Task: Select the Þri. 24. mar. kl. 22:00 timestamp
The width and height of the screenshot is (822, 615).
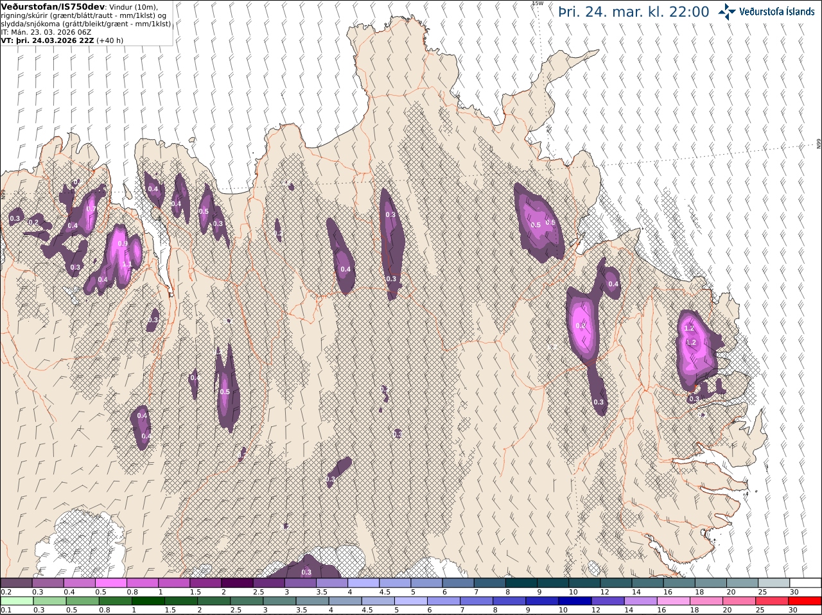Action: 634,12
